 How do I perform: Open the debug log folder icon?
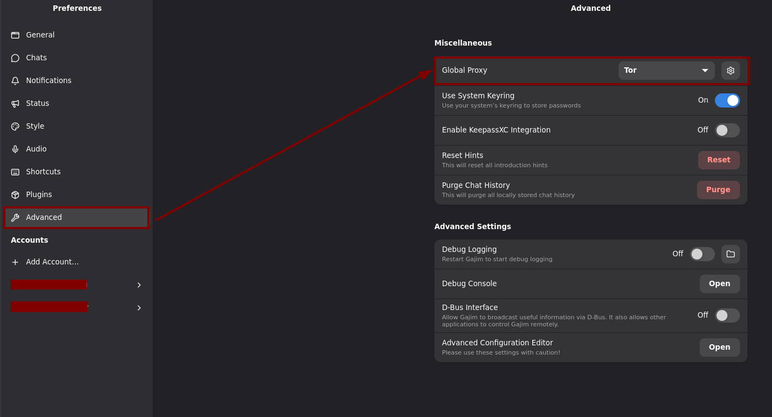pos(730,254)
